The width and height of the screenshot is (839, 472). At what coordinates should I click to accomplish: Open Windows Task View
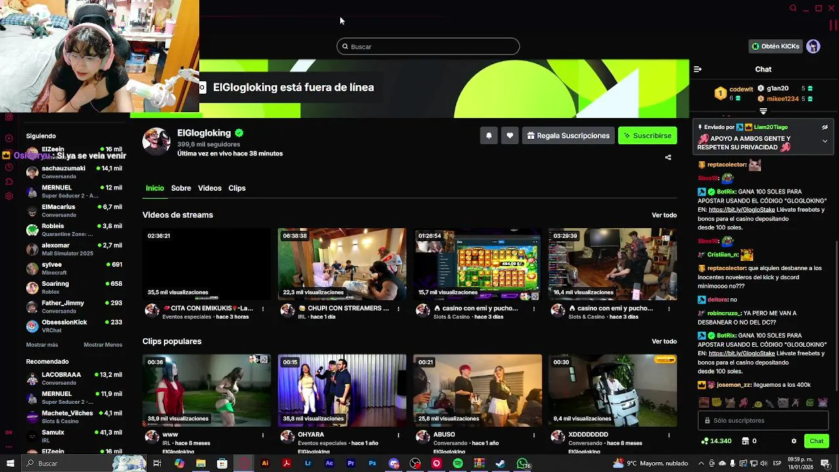(157, 463)
